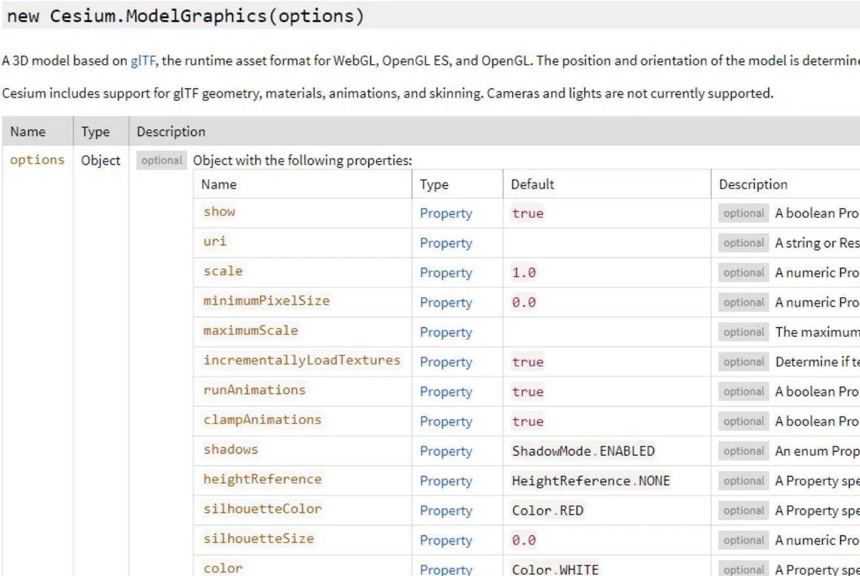
Task: Click the default 'ShadowMode.ENABLED'
Action: coord(583,451)
